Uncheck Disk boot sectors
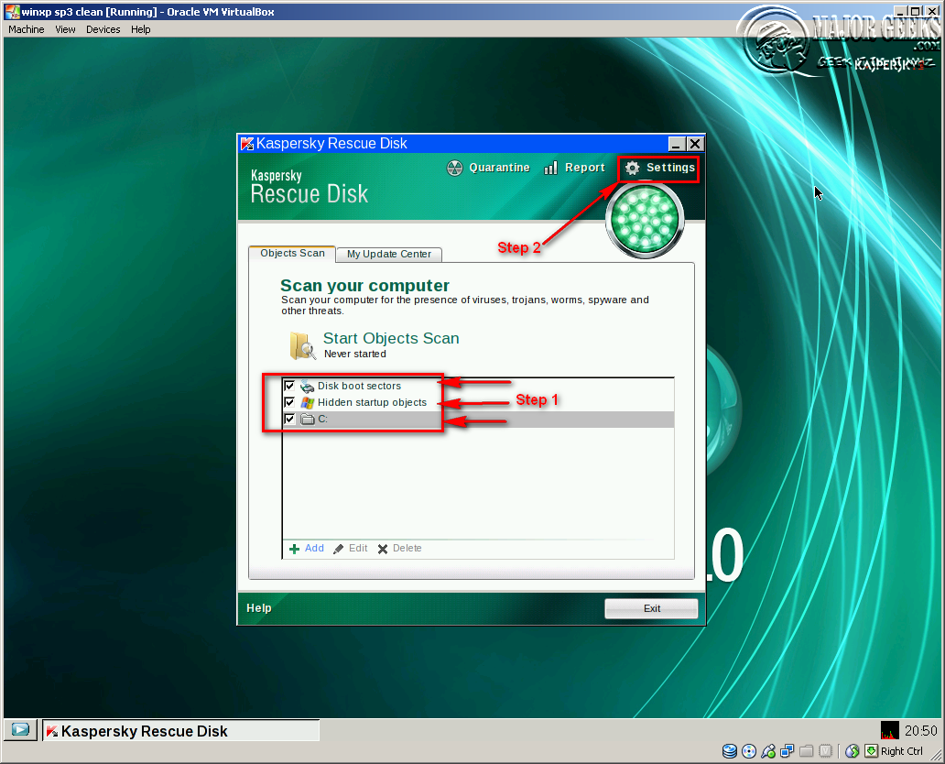 point(290,386)
